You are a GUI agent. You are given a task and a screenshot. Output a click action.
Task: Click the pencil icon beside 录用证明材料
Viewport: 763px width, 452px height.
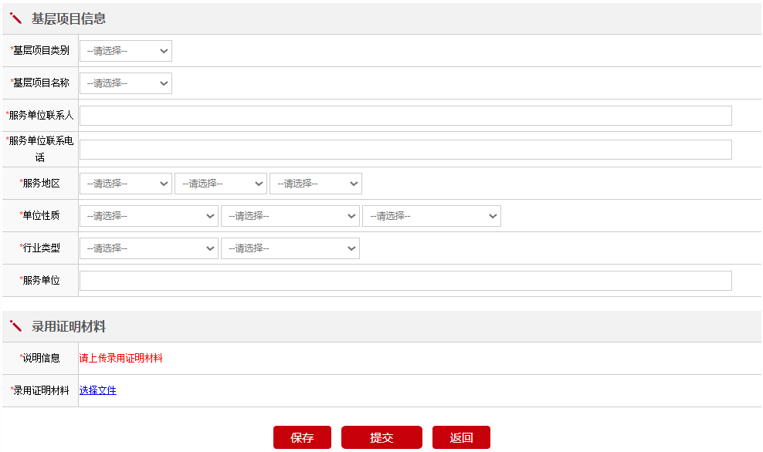(x=15, y=326)
